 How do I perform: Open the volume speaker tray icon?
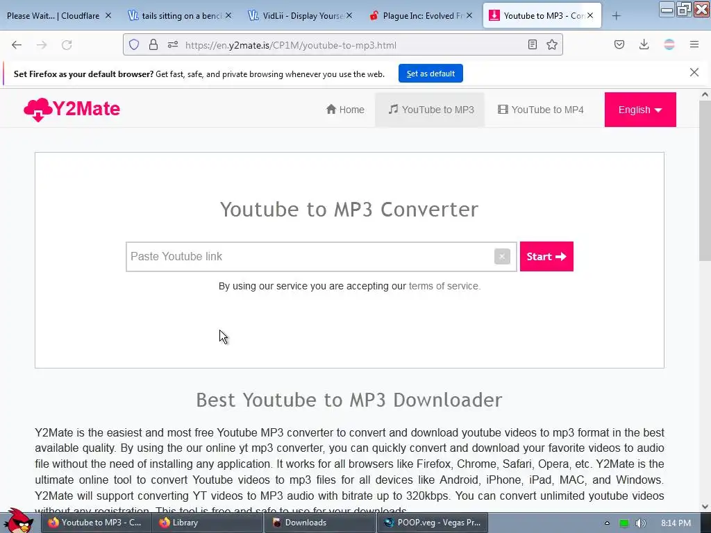640,523
